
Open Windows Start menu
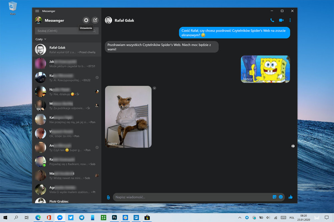5,218
